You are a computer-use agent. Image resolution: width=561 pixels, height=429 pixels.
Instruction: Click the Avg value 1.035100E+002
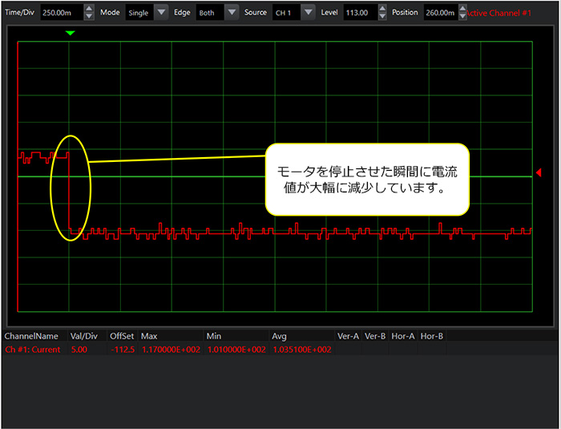(x=302, y=350)
